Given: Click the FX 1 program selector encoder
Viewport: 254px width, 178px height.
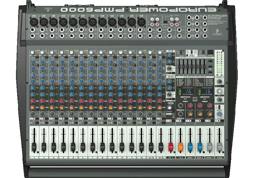Looking at the screenshot, I should [x=180, y=106].
